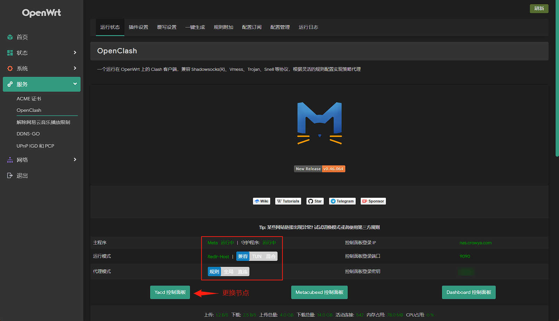
Task: Click the 系统 gear icon
Action: (x=10, y=68)
